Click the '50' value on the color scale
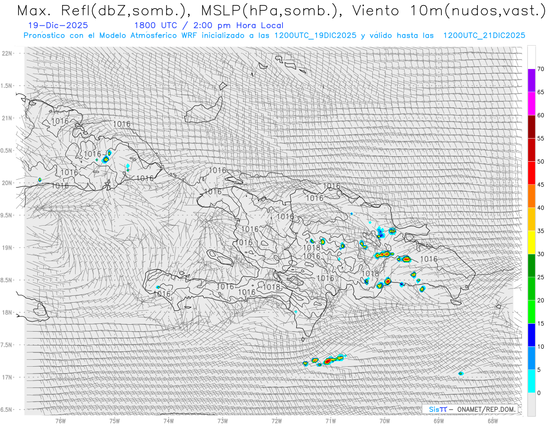 [x=541, y=162]
